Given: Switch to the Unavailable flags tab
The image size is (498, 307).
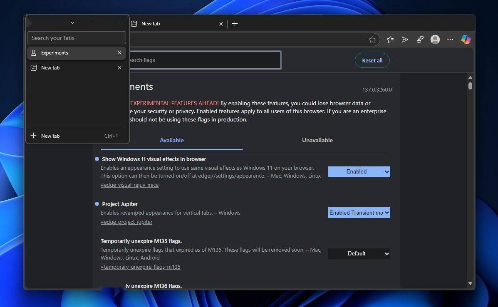Looking at the screenshot, I should (x=317, y=140).
